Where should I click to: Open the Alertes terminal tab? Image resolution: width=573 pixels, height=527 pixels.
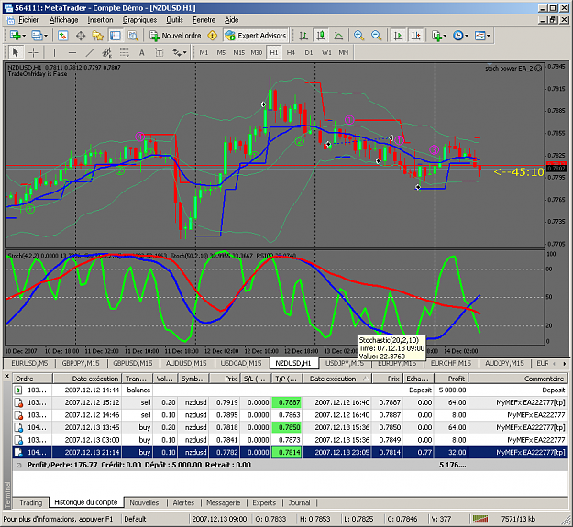point(183,503)
